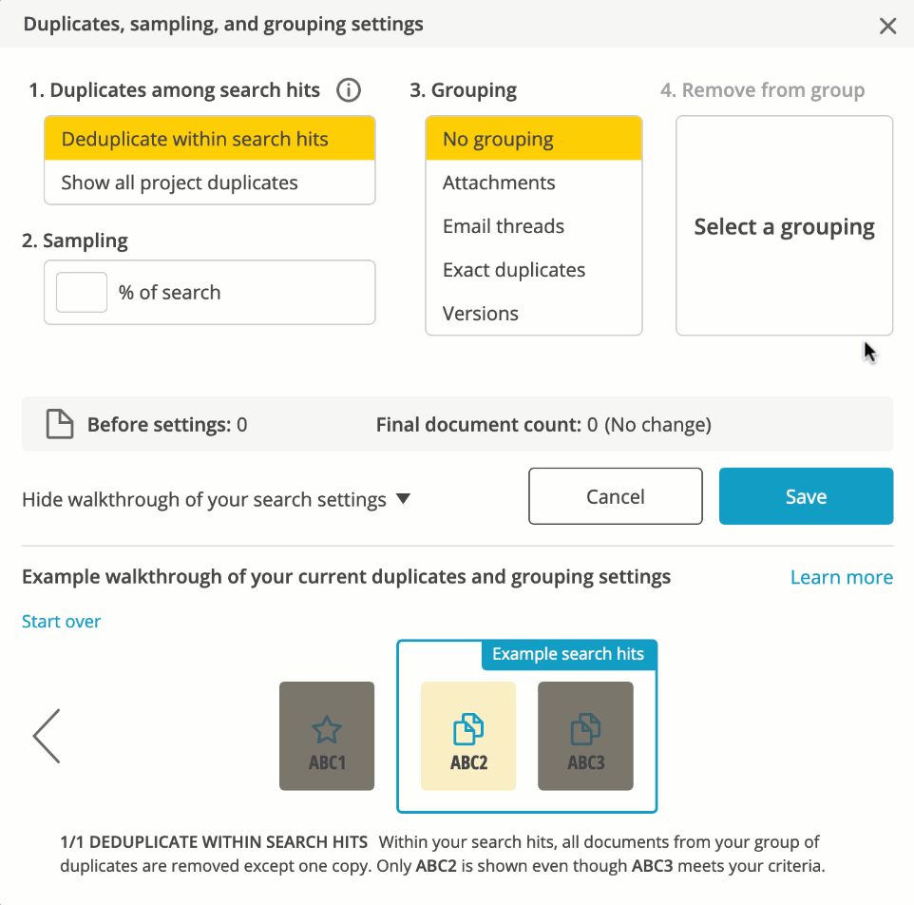This screenshot has width=914, height=905.
Task: Close the settings dialog with X
Action: 887,26
